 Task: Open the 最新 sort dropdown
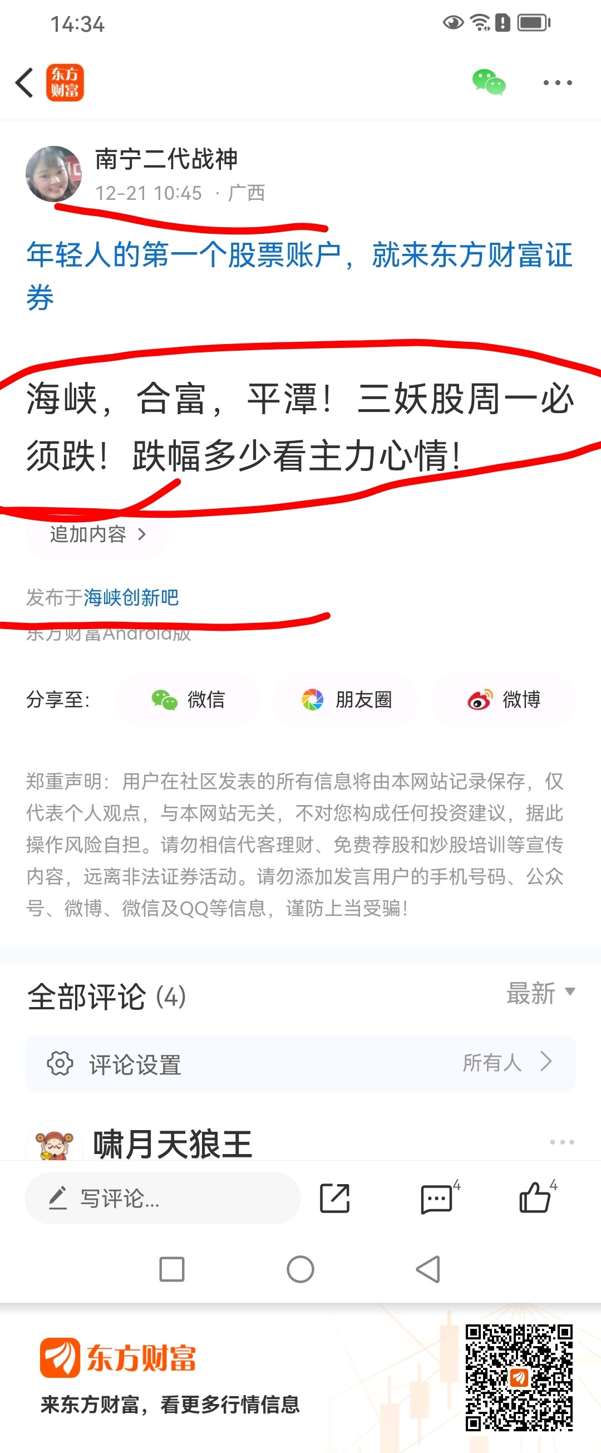(x=541, y=994)
